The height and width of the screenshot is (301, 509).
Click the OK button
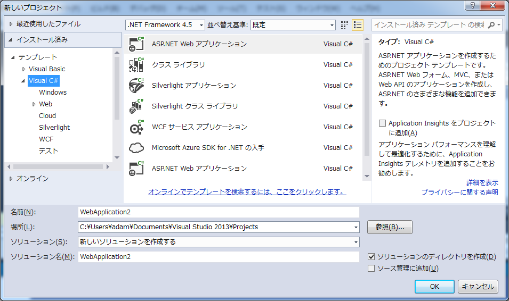point(434,287)
